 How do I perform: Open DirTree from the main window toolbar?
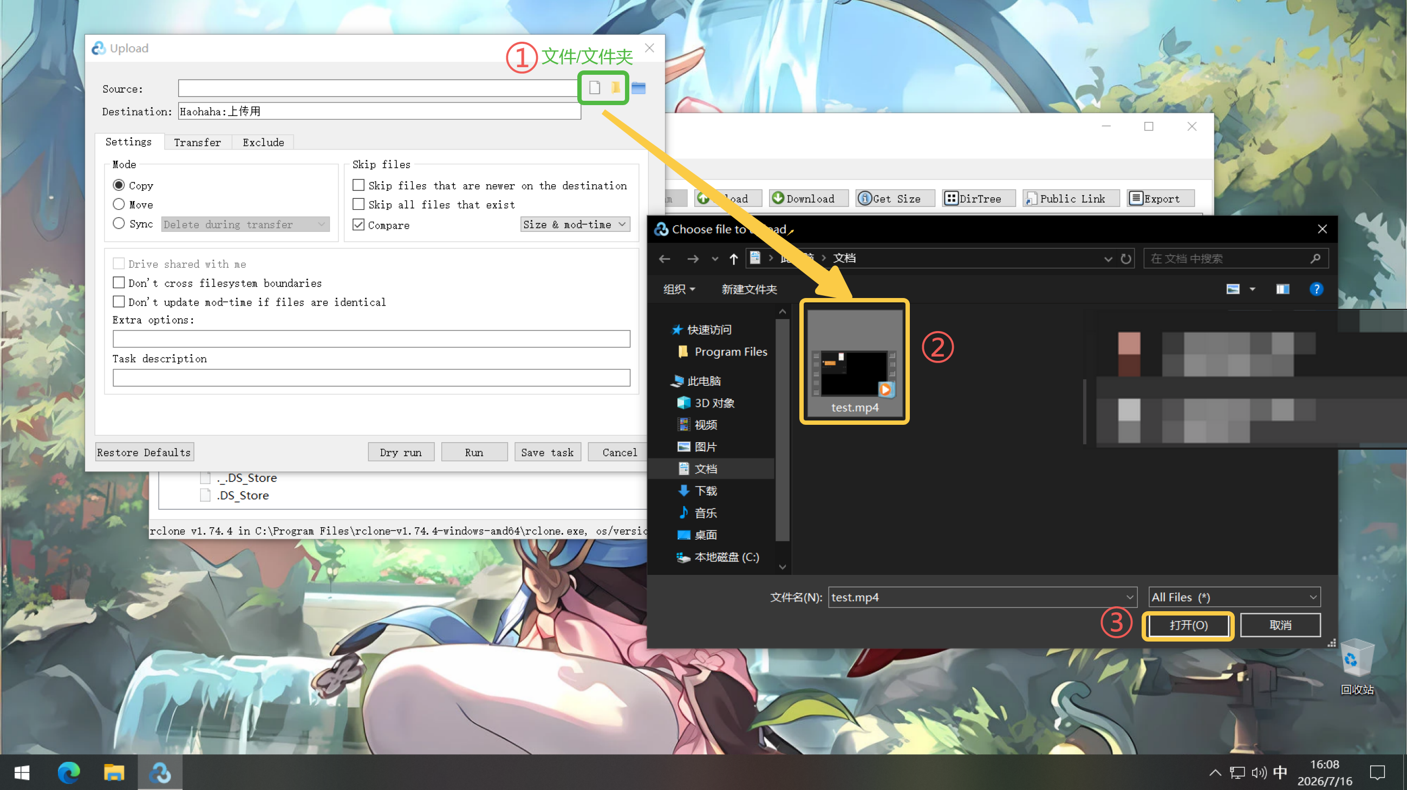[978, 198]
